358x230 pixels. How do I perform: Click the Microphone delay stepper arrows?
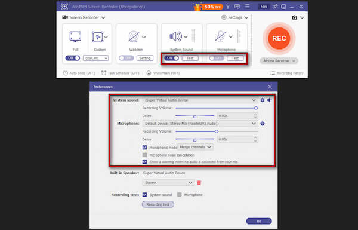tap(255, 139)
